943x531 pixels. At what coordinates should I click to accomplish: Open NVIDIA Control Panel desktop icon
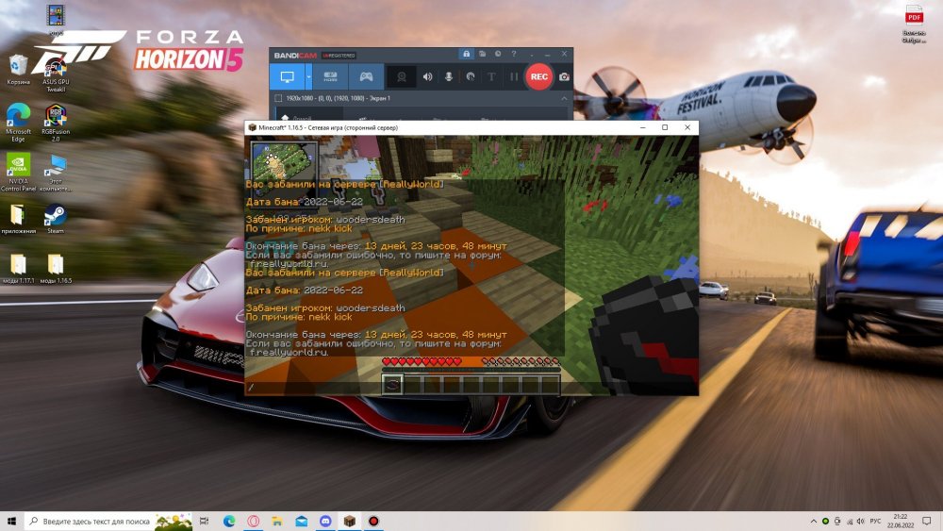coord(18,172)
